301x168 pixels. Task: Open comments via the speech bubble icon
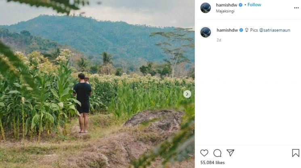(217, 153)
